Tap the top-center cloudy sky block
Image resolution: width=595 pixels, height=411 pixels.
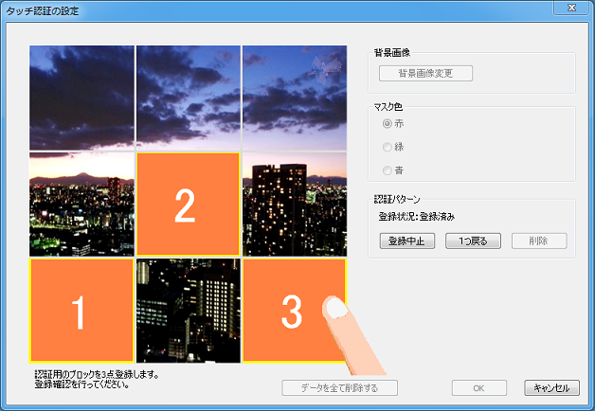point(189,98)
